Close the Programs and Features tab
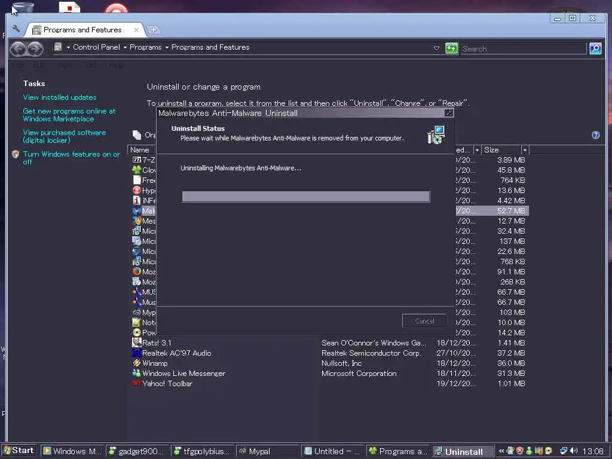The height and width of the screenshot is (459, 612). click(136, 30)
